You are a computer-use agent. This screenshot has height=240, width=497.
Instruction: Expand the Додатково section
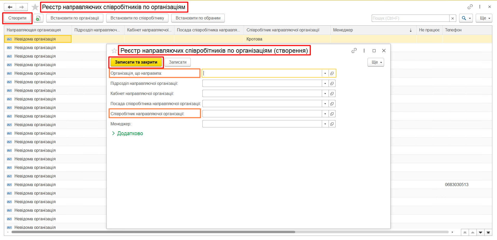[x=127, y=133]
